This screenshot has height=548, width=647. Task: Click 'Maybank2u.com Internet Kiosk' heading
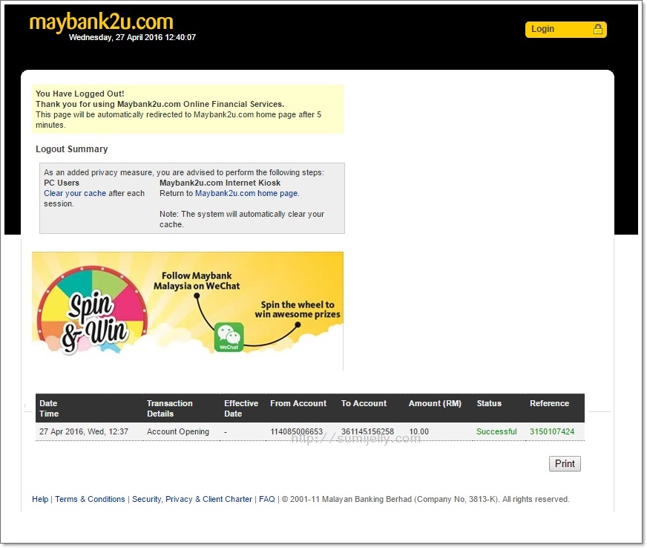click(x=220, y=183)
